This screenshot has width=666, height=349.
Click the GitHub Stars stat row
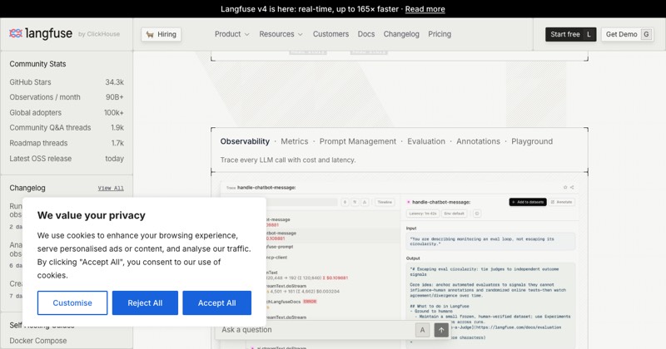coord(67,82)
